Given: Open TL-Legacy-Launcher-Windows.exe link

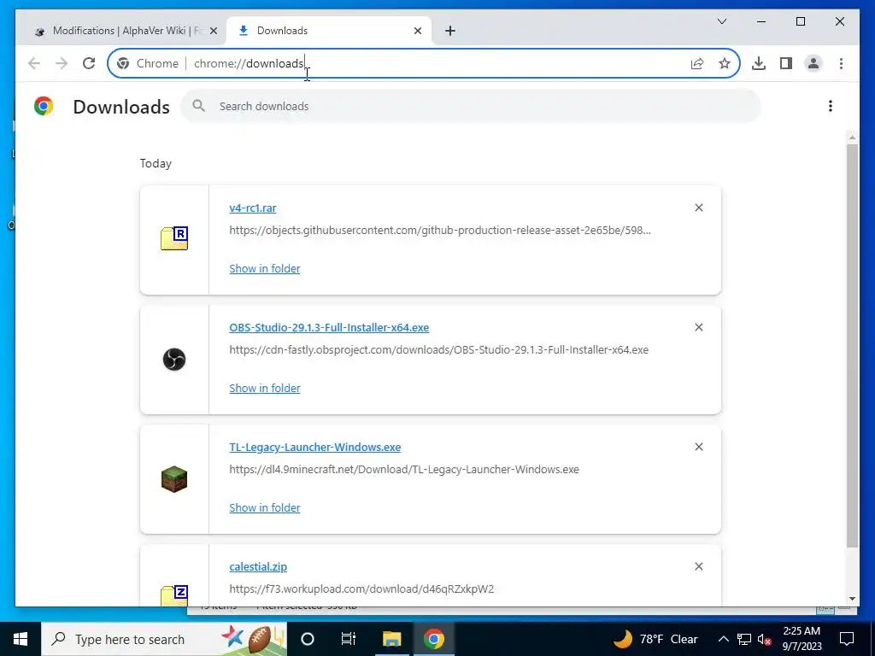Looking at the screenshot, I should point(315,447).
